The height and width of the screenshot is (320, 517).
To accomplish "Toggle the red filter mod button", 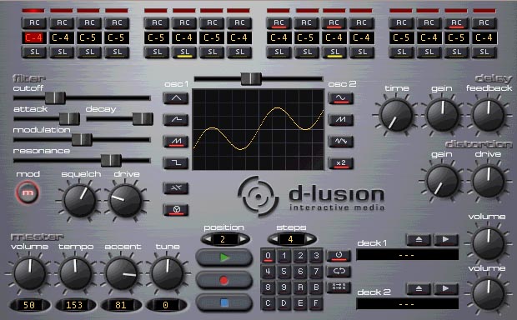I will click(28, 192).
